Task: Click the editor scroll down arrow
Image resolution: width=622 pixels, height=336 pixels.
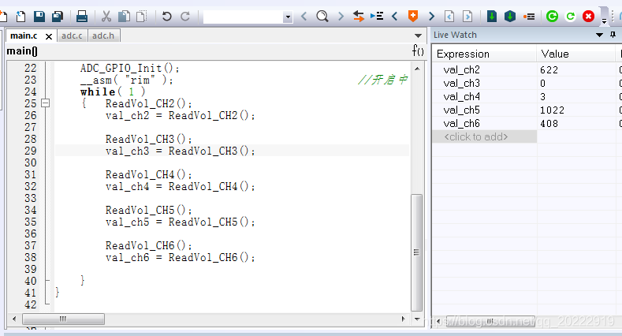Action: point(417,319)
